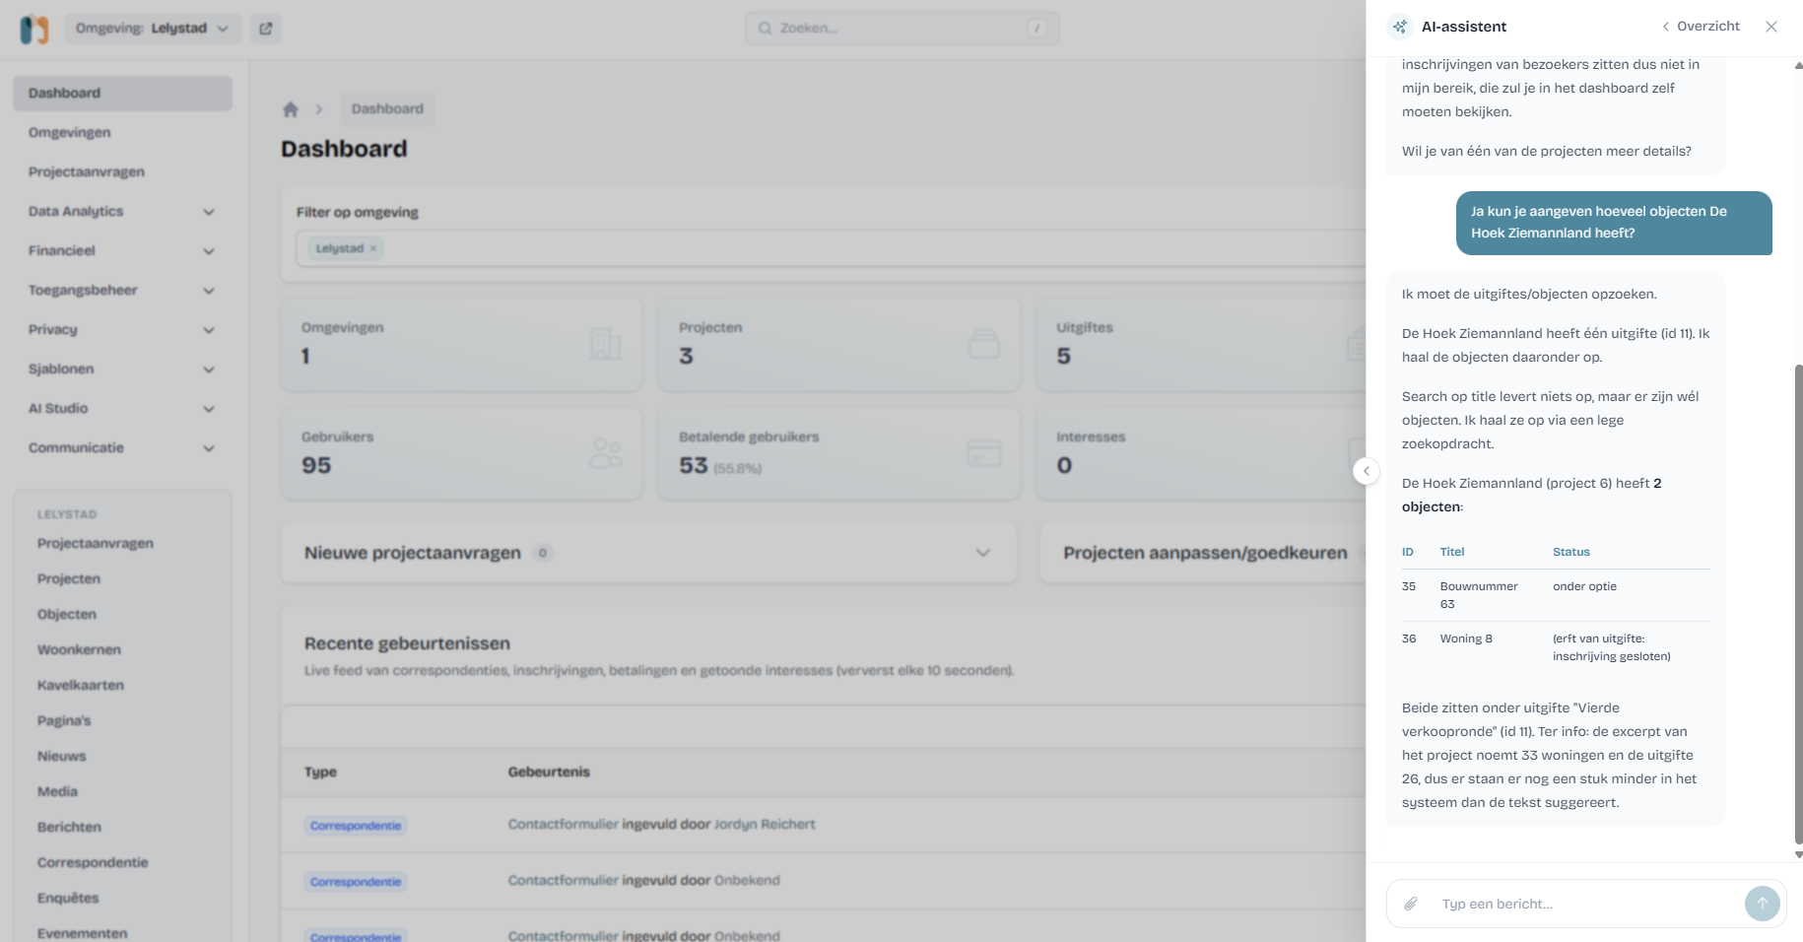Screen dimensions: 1803x942
Task: Open Media under Lelystad
Action: coord(57,791)
